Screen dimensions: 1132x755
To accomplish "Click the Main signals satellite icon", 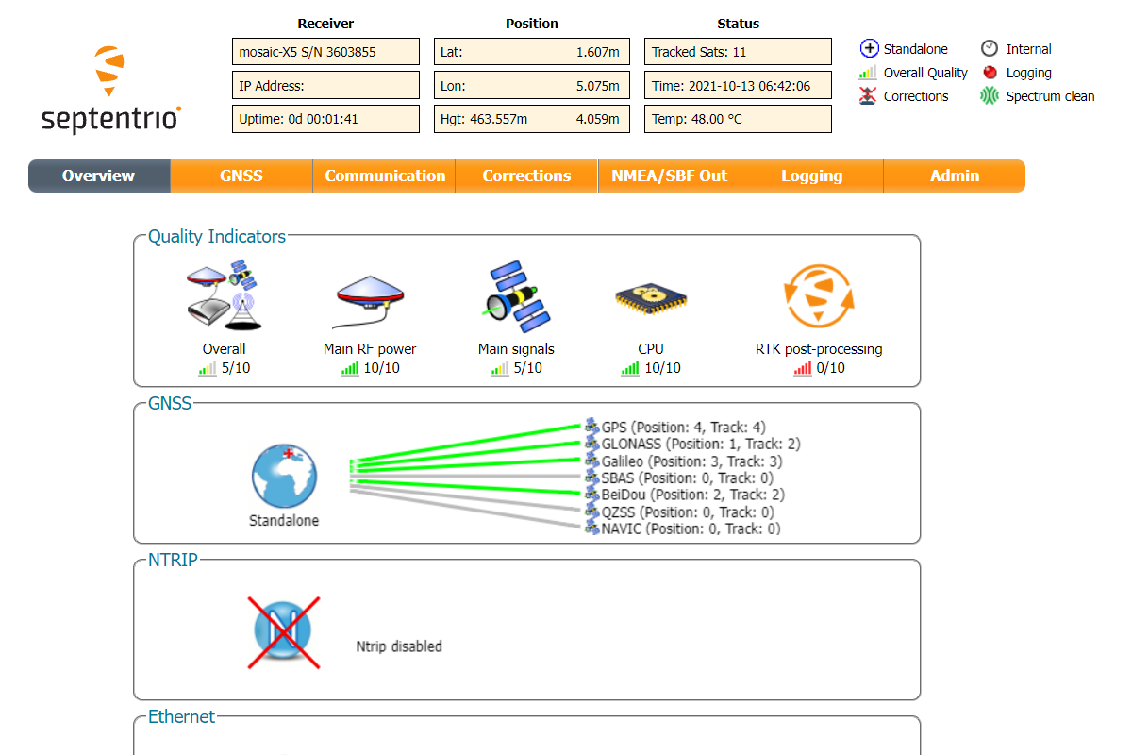I will [x=516, y=297].
